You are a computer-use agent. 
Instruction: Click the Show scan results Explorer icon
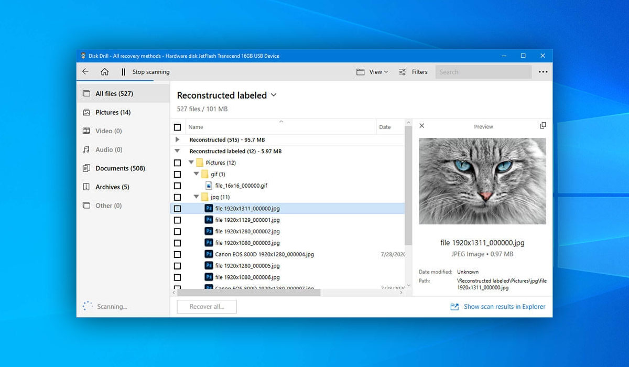point(454,307)
